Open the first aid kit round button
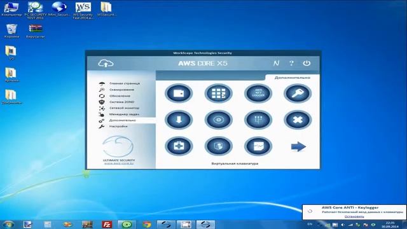 coord(179,146)
